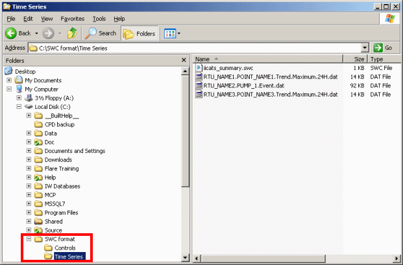The height and width of the screenshot is (265, 403).
Task: Toggle the Folders pane button
Action: tap(140, 34)
